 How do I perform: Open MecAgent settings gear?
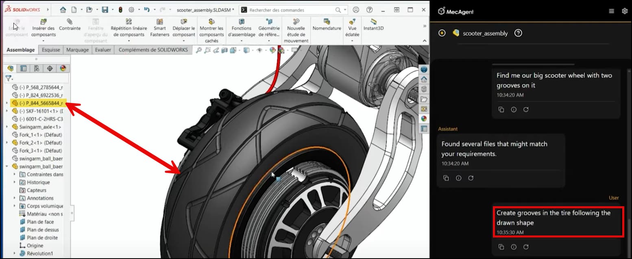(625, 11)
